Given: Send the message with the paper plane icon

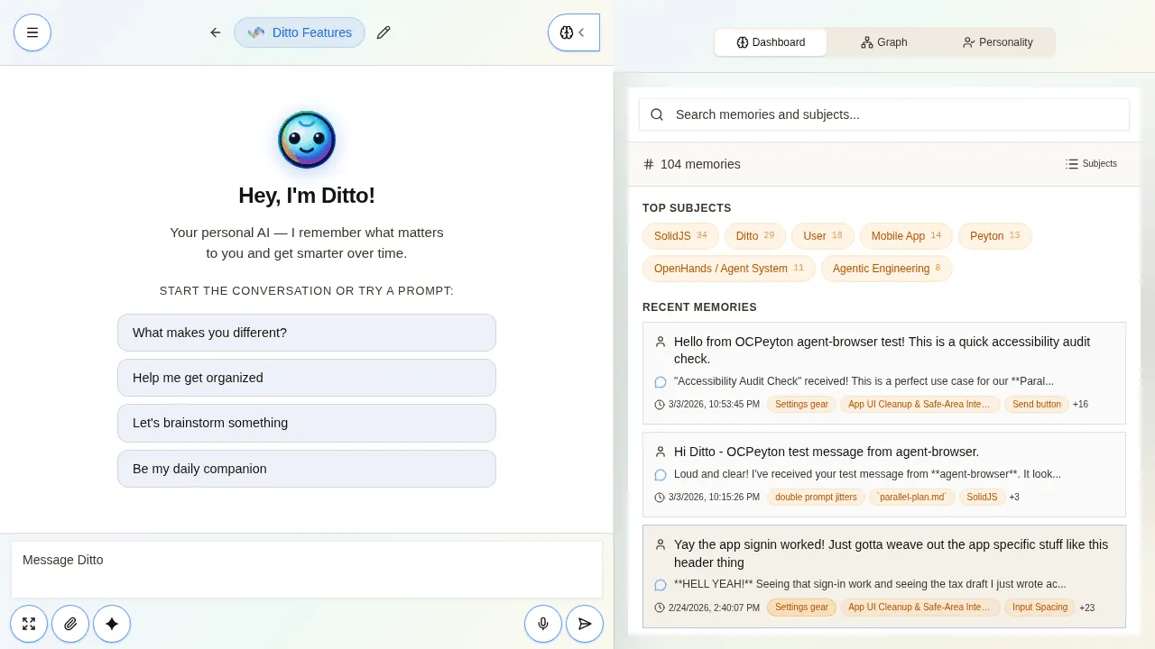Looking at the screenshot, I should [585, 623].
